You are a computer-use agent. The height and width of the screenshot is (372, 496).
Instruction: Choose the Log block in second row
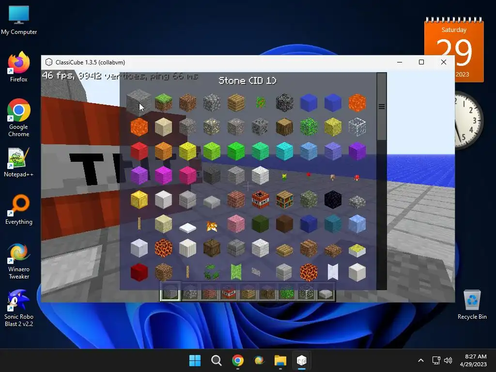pos(284,127)
